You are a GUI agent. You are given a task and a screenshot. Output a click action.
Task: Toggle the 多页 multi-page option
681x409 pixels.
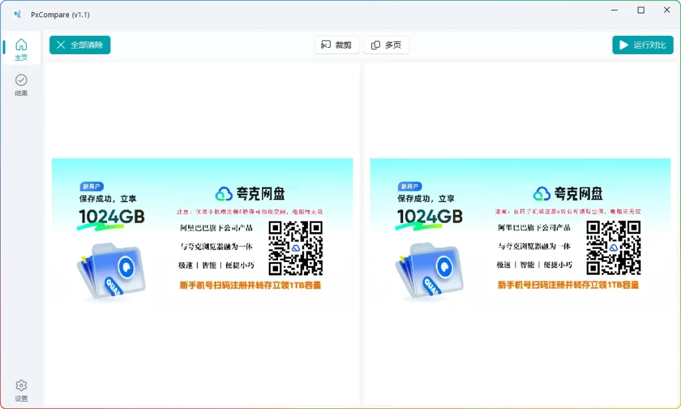click(386, 45)
